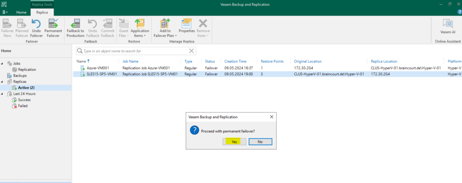Sort by Original Location column header
This screenshot has width=462, height=183.
click(x=308, y=61)
